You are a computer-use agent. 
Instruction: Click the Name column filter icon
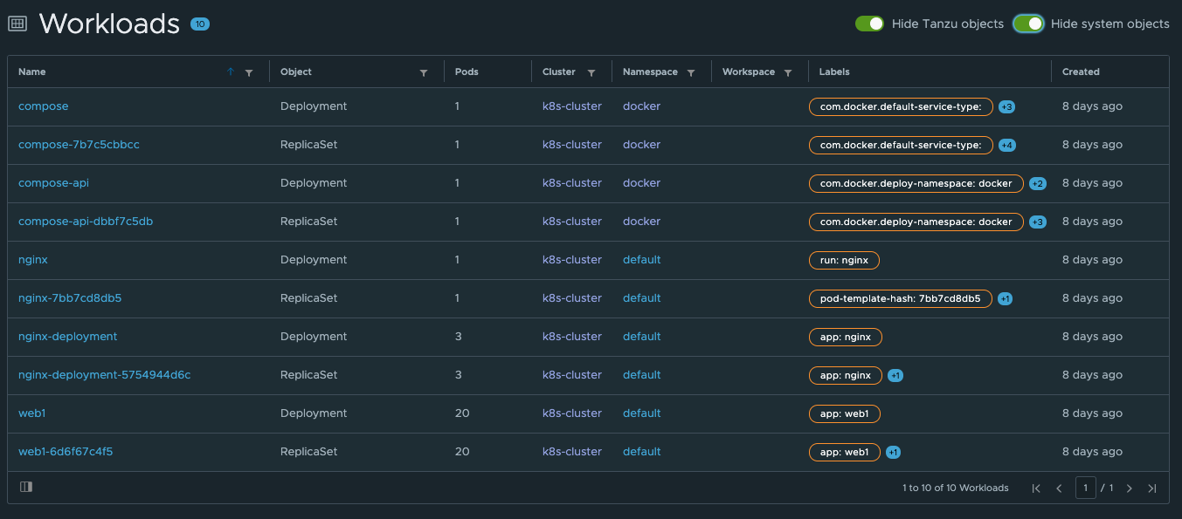click(249, 72)
